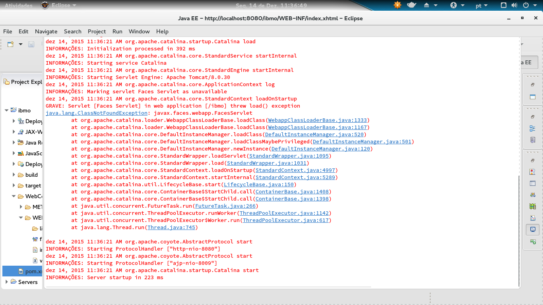Click the Save toolbar icon
This screenshot has width=543, height=305.
click(31, 44)
